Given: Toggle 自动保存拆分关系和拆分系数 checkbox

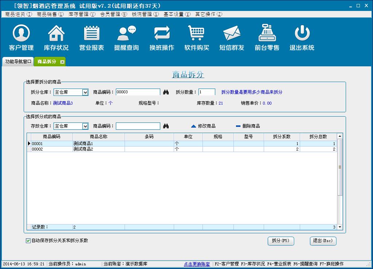Looking at the screenshot, I should point(28,241).
